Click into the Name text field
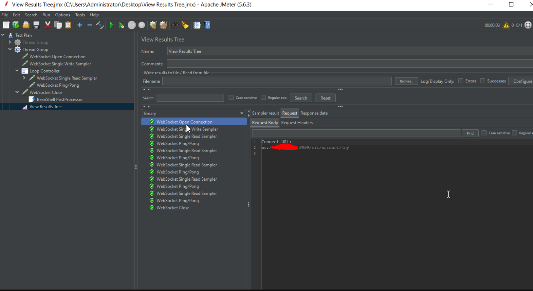This screenshot has height=291, width=533. point(350,51)
